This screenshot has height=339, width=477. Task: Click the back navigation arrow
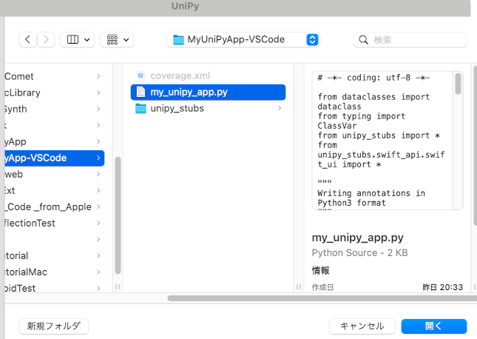pyautogui.click(x=28, y=39)
